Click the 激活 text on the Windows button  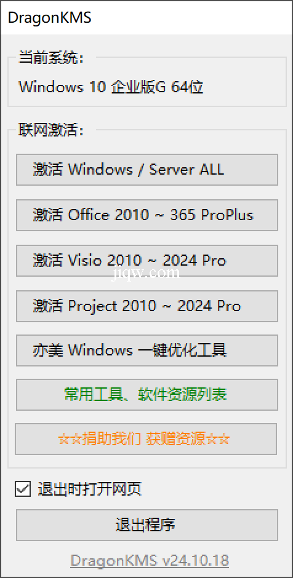[47, 170]
